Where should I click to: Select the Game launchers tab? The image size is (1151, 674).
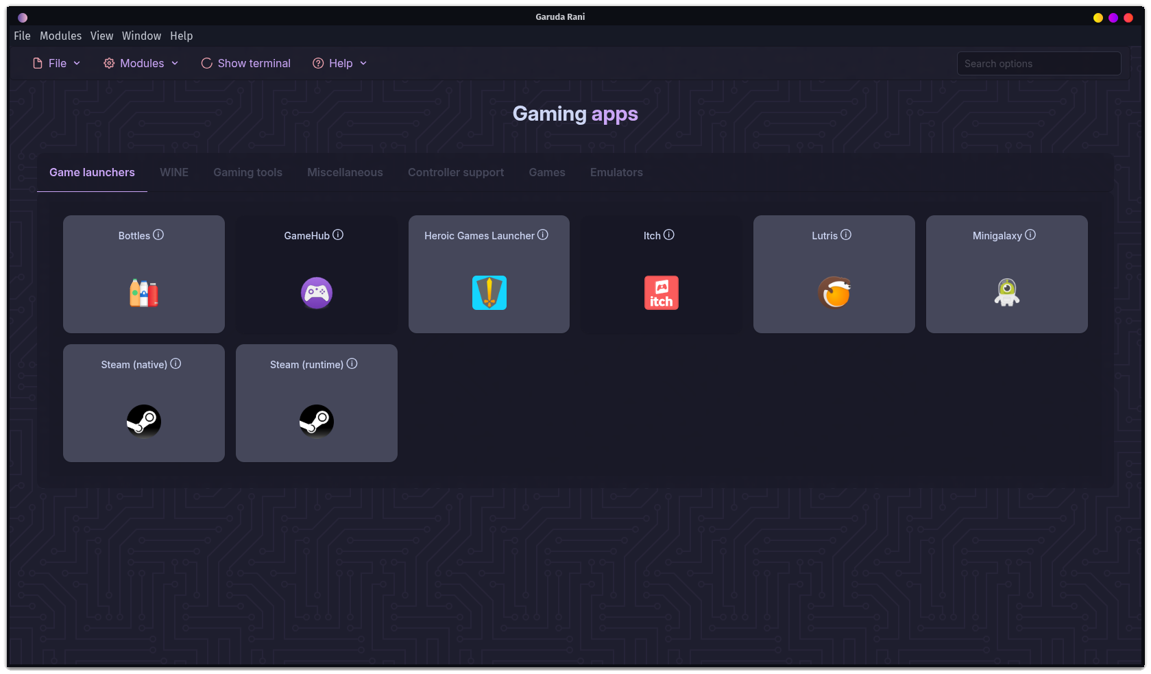pyautogui.click(x=92, y=172)
